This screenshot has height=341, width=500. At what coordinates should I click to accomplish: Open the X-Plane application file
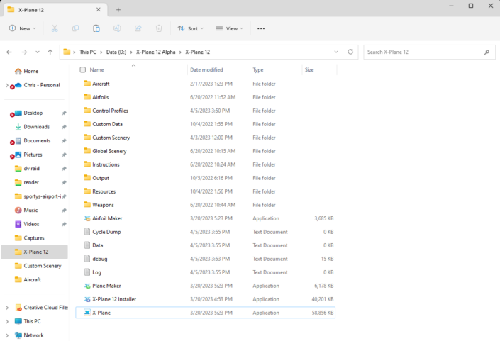coord(101,313)
